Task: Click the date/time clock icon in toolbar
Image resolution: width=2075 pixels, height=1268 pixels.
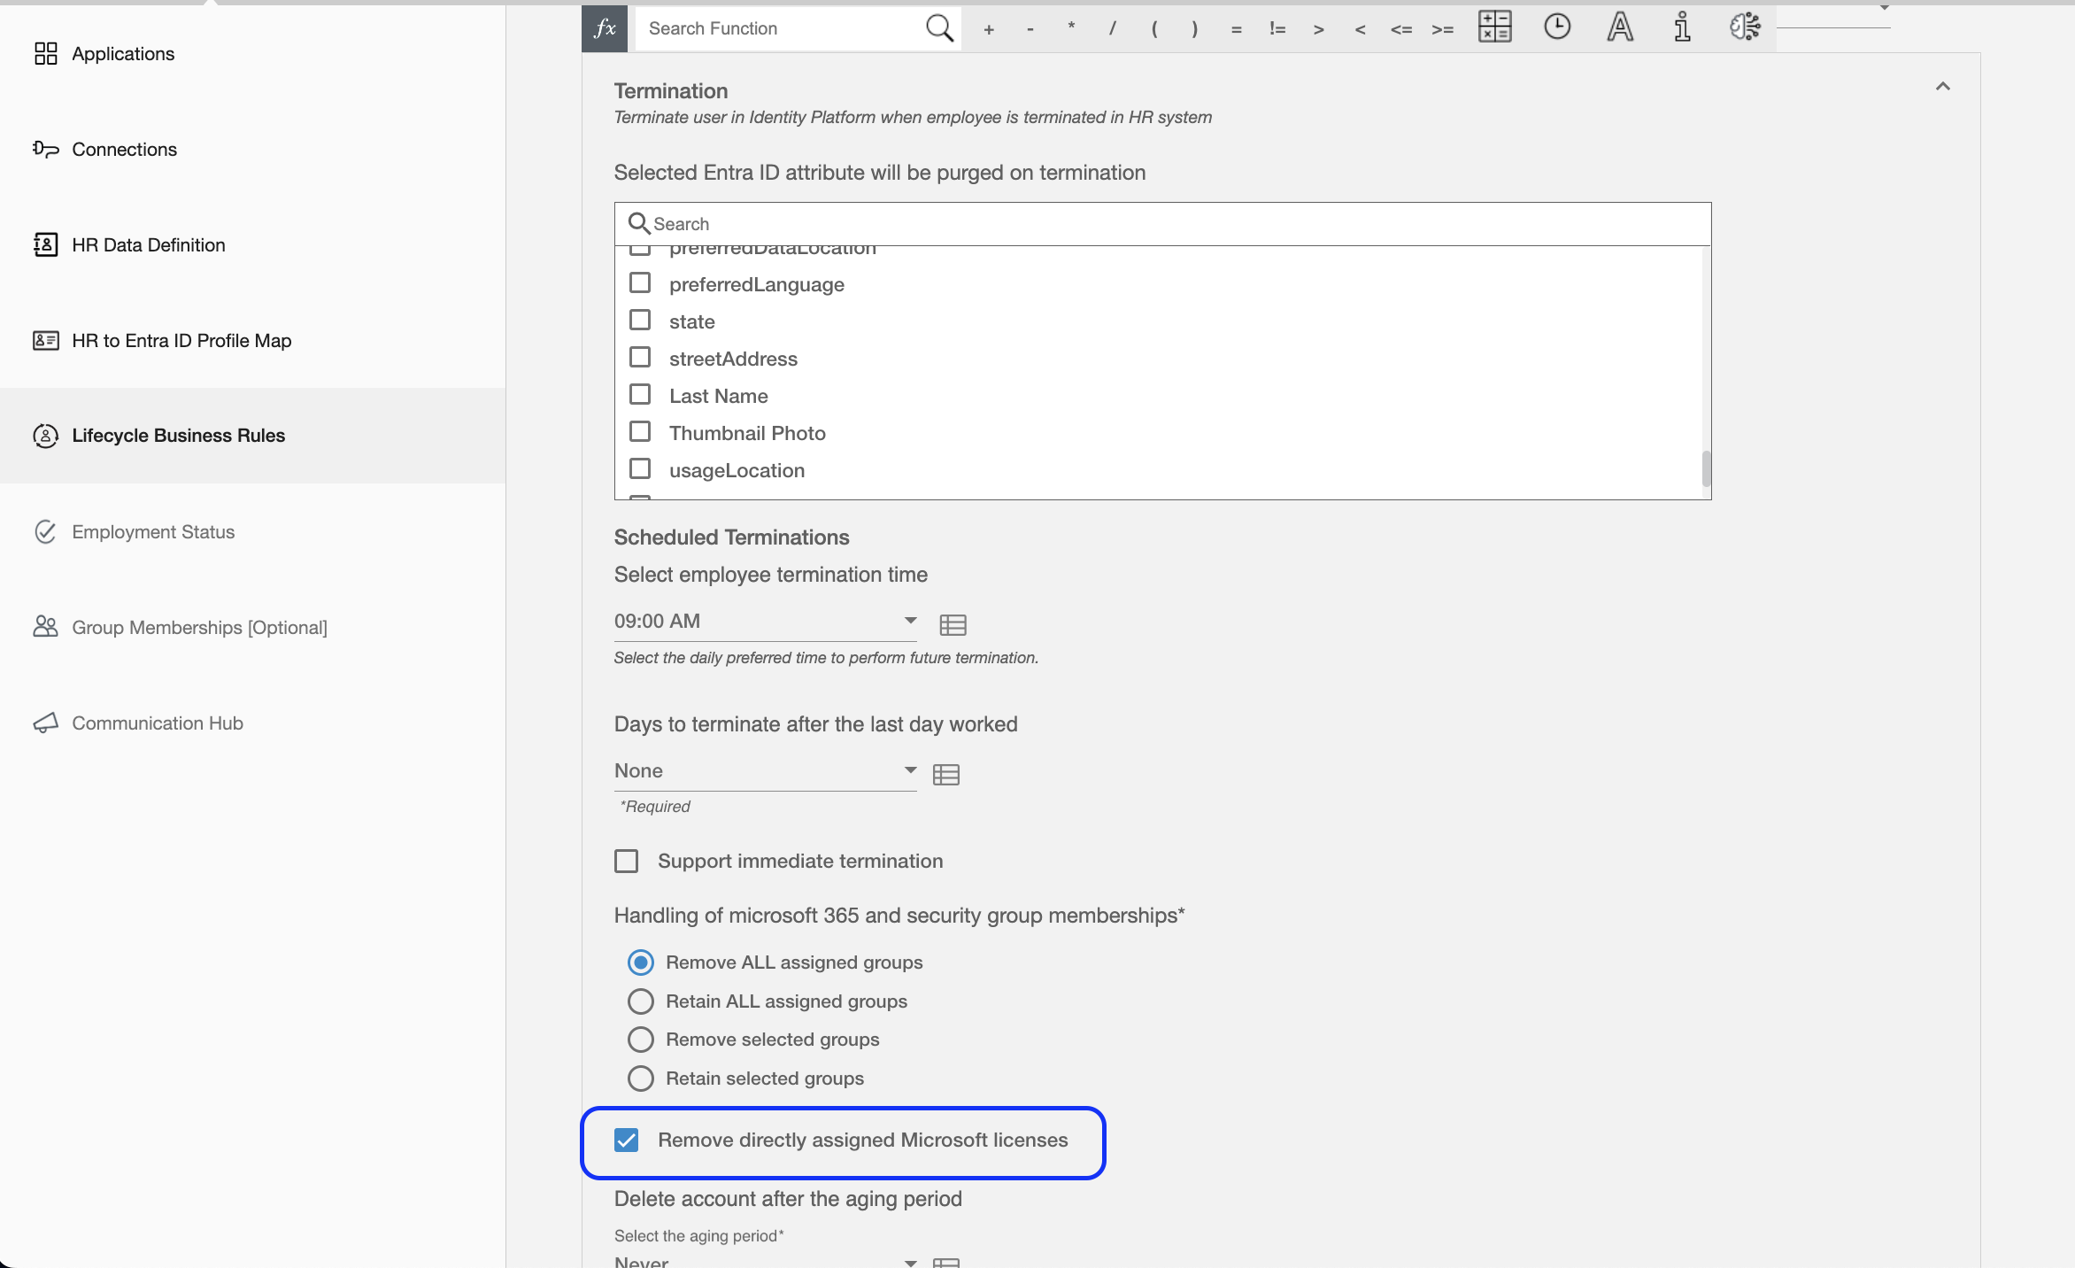Action: coord(1556,27)
